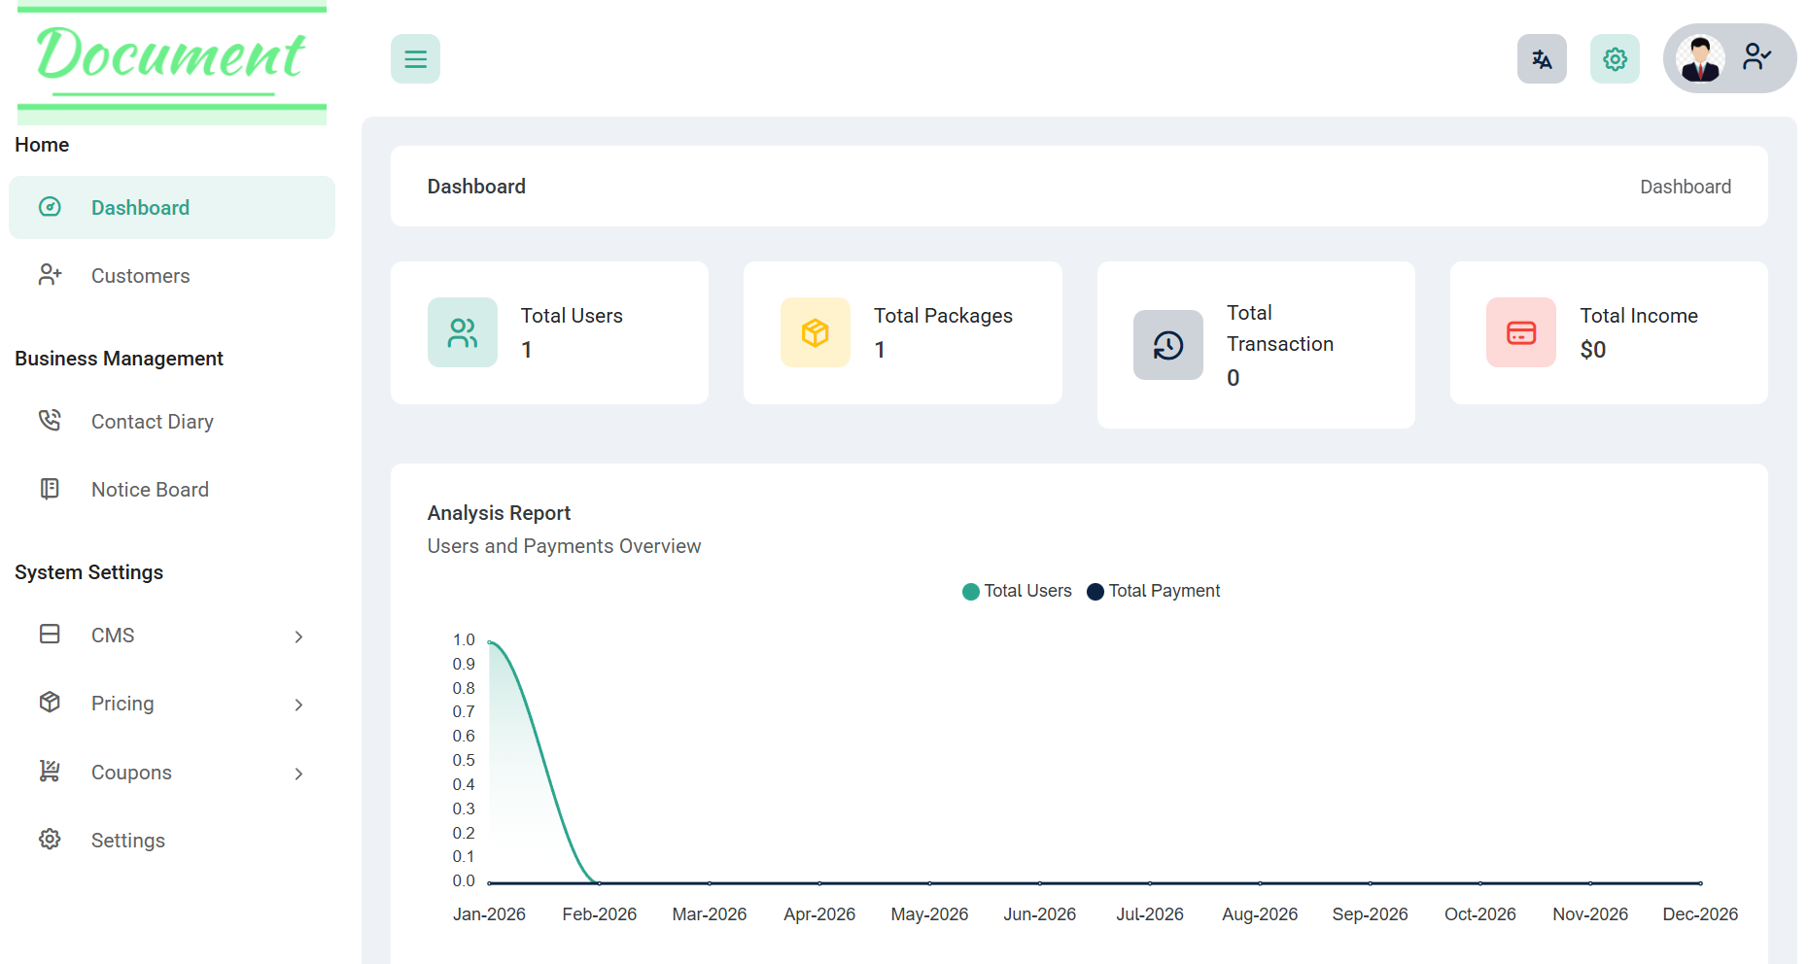1808x964 pixels.
Task: Click the Total Users people icon
Action: click(463, 332)
